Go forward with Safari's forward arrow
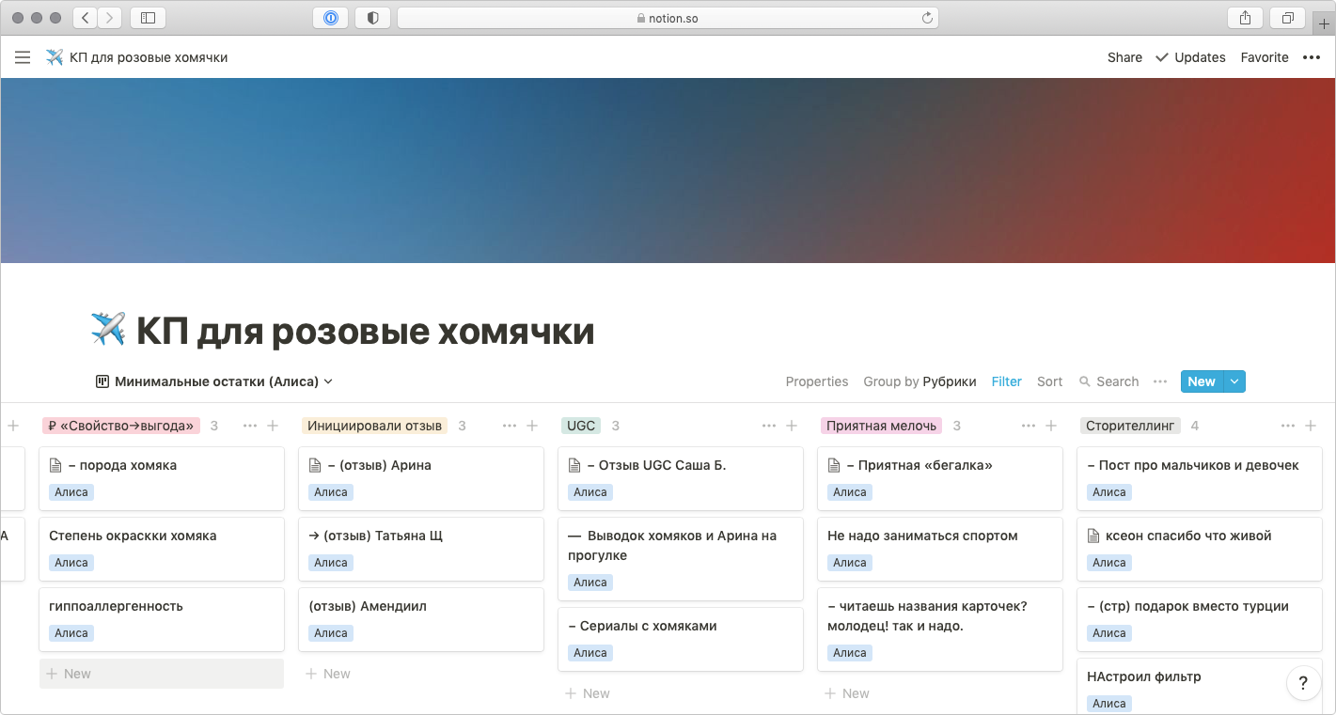 (110, 17)
